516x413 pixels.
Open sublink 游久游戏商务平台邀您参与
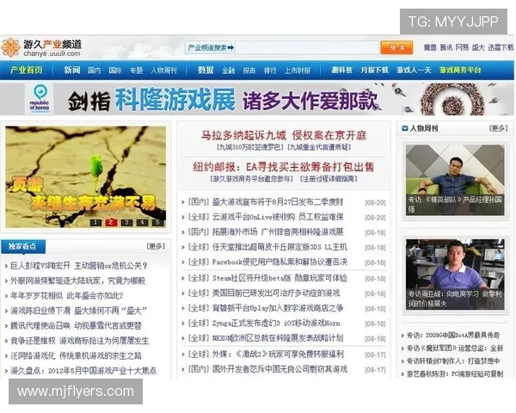(251, 179)
